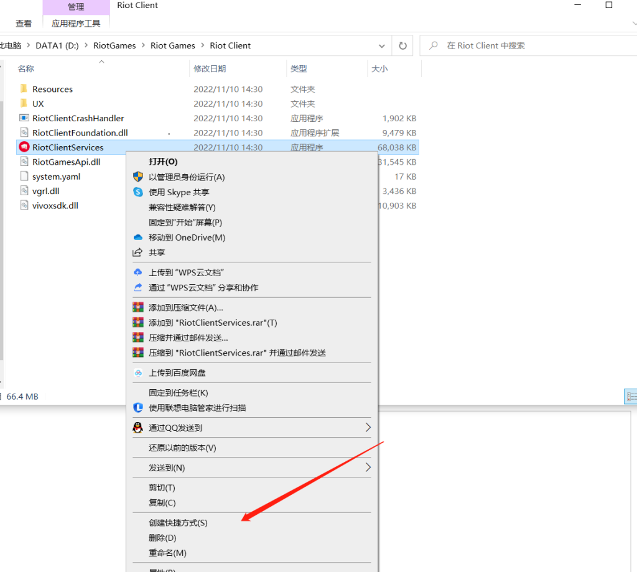The height and width of the screenshot is (572, 637).
Task: Navigate to Riot Games breadcrumb
Action: [173, 45]
